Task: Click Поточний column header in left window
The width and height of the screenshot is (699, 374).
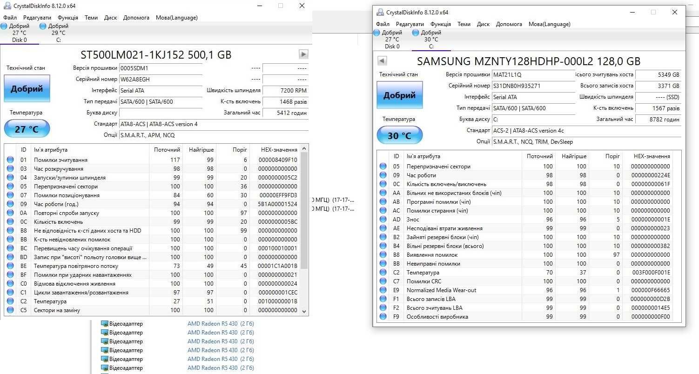Action: (167, 150)
